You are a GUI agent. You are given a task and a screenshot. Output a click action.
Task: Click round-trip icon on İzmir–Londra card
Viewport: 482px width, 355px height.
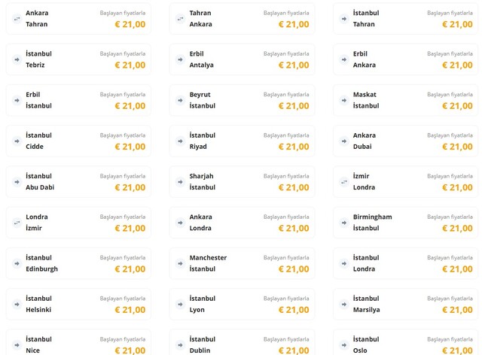(343, 181)
